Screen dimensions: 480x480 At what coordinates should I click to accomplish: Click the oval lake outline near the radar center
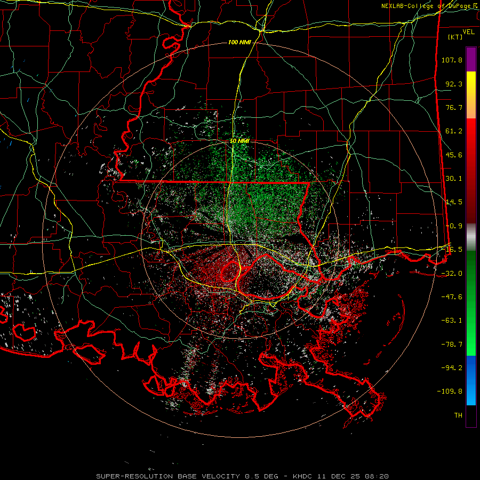[230, 271]
